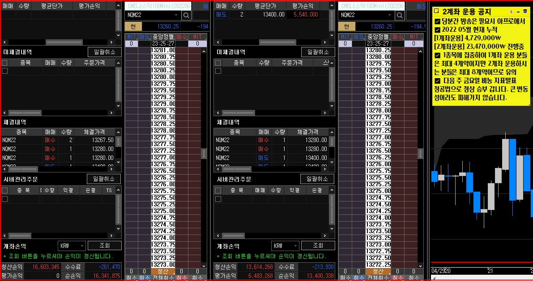Select 13280.25 price in right ladder
Screen dimensions: 533x281
tap(378, 50)
